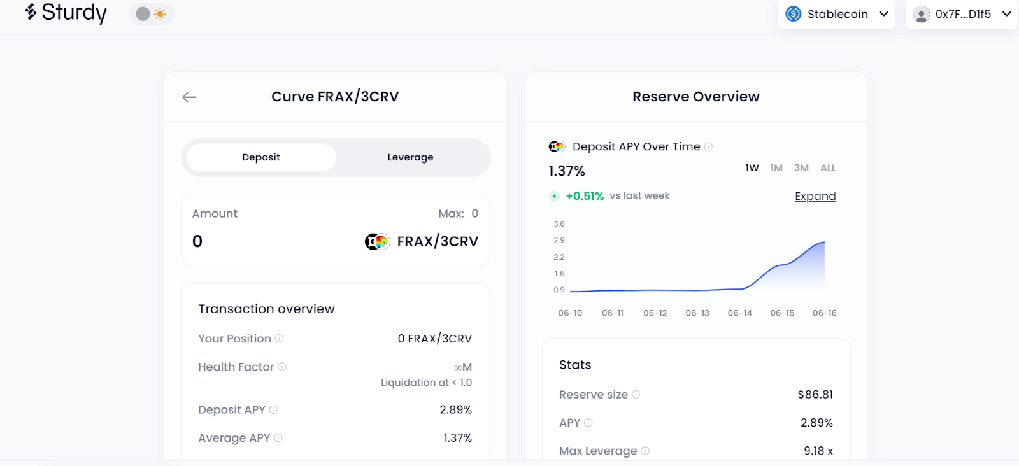
Task: Click the 2.89% Deposit APY value
Action: click(456, 410)
